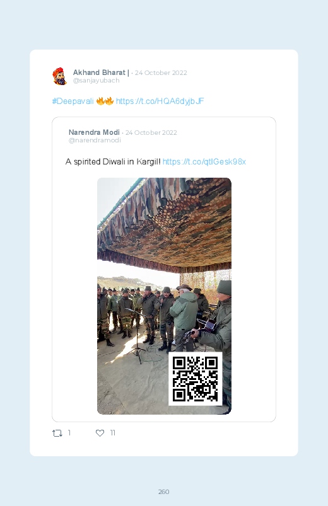Open the t.co/HQA6dyjbJF link
The width and height of the screenshot is (328, 506).
[160, 101]
